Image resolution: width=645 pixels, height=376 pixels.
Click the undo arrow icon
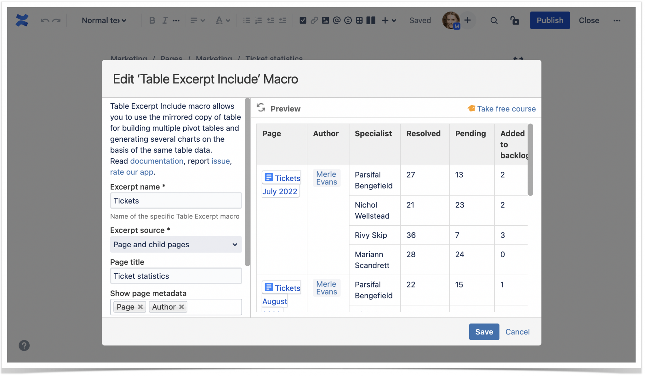coord(45,20)
